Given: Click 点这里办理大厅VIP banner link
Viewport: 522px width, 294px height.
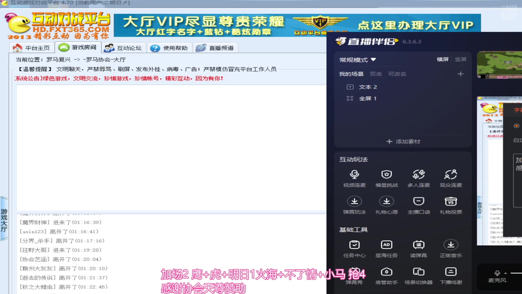Looking at the screenshot, I should pos(415,25).
